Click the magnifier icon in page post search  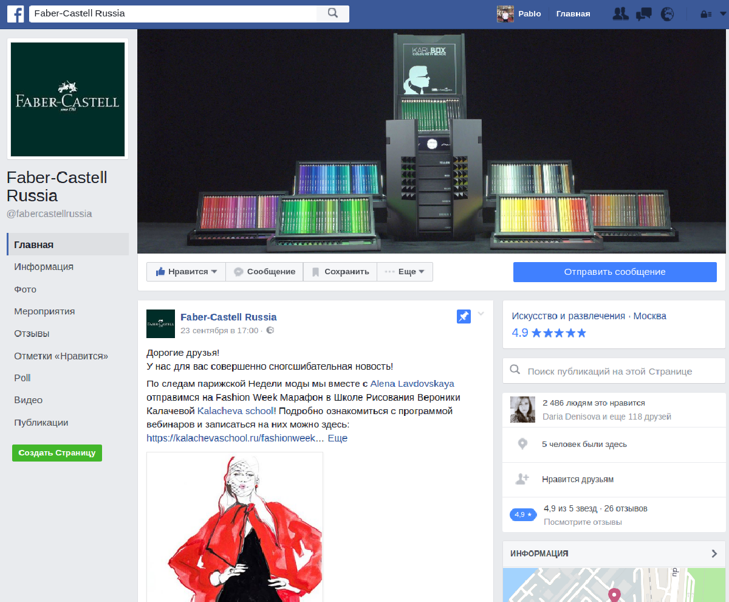[x=515, y=370]
